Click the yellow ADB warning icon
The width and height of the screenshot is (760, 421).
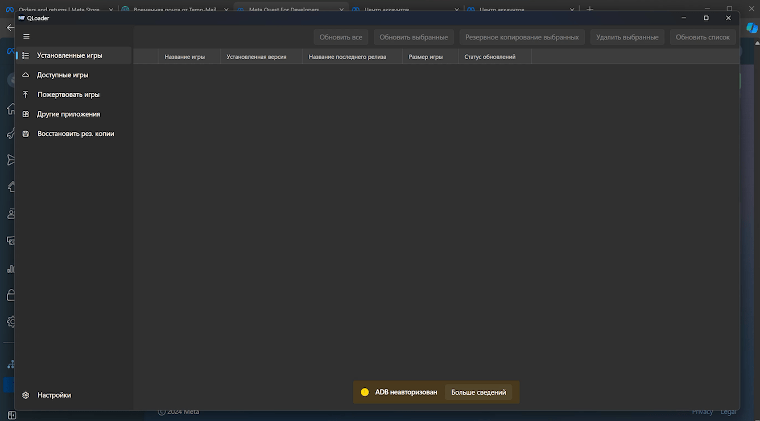(x=365, y=392)
